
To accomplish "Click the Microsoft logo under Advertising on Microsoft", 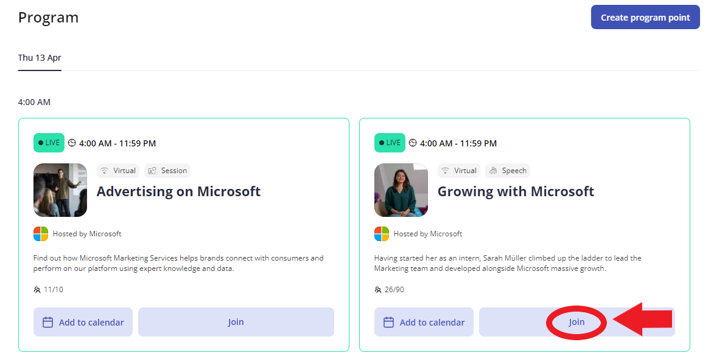I will [x=41, y=234].
